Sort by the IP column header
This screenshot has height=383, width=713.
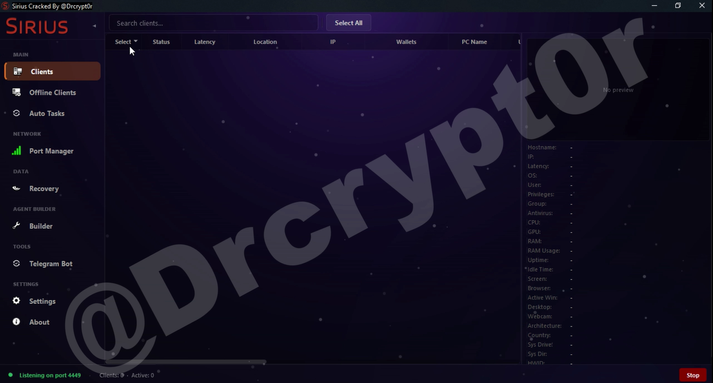pyautogui.click(x=333, y=42)
